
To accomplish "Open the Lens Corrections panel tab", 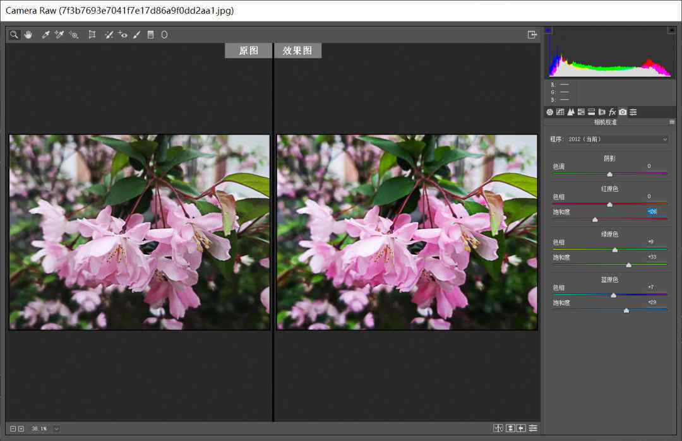I will tap(602, 112).
